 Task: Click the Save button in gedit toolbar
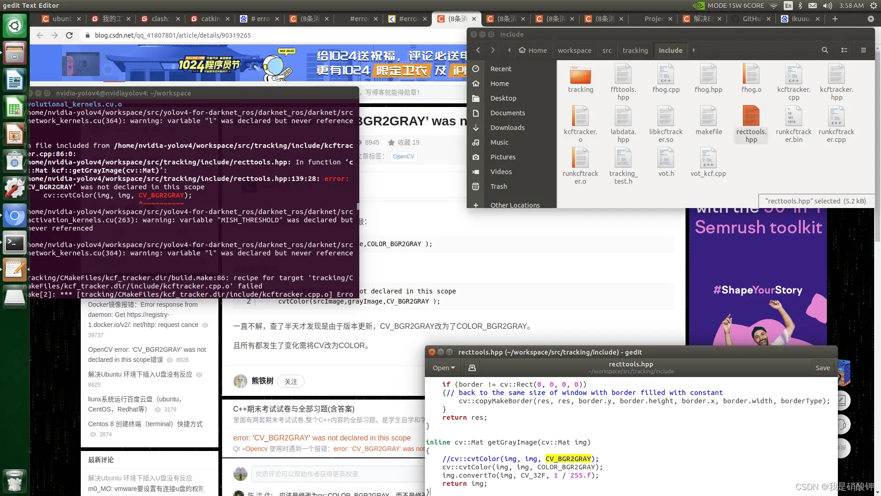pyautogui.click(x=822, y=367)
